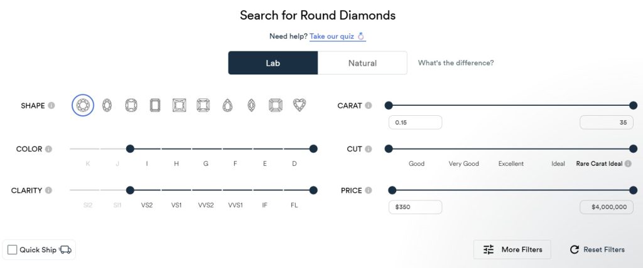
Task: Open More Filters panel
Action: pos(512,249)
